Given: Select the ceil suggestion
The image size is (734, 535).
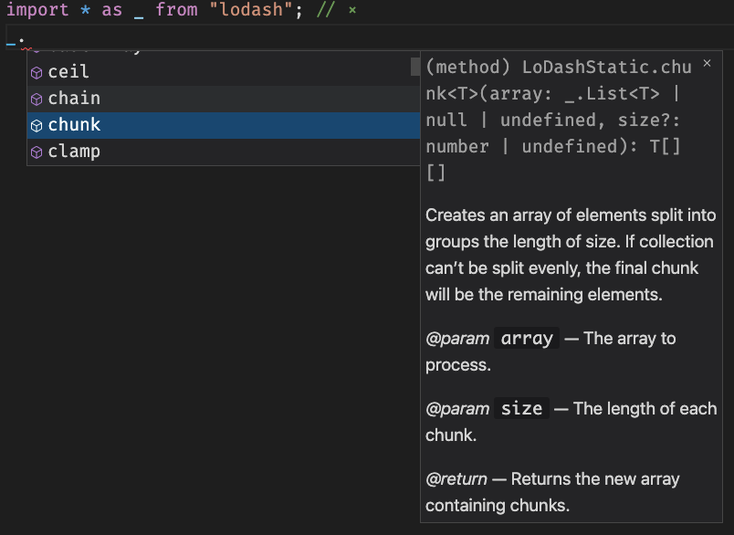Looking at the screenshot, I should (224, 72).
